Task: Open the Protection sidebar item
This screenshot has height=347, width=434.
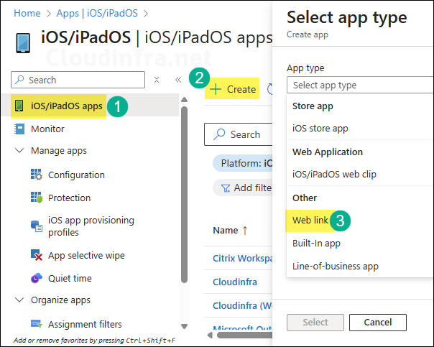Action: point(91,198)
